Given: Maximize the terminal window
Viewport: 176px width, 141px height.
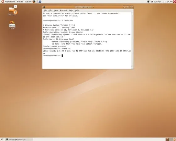Looking at the screenshot, I should click(128, 7).
